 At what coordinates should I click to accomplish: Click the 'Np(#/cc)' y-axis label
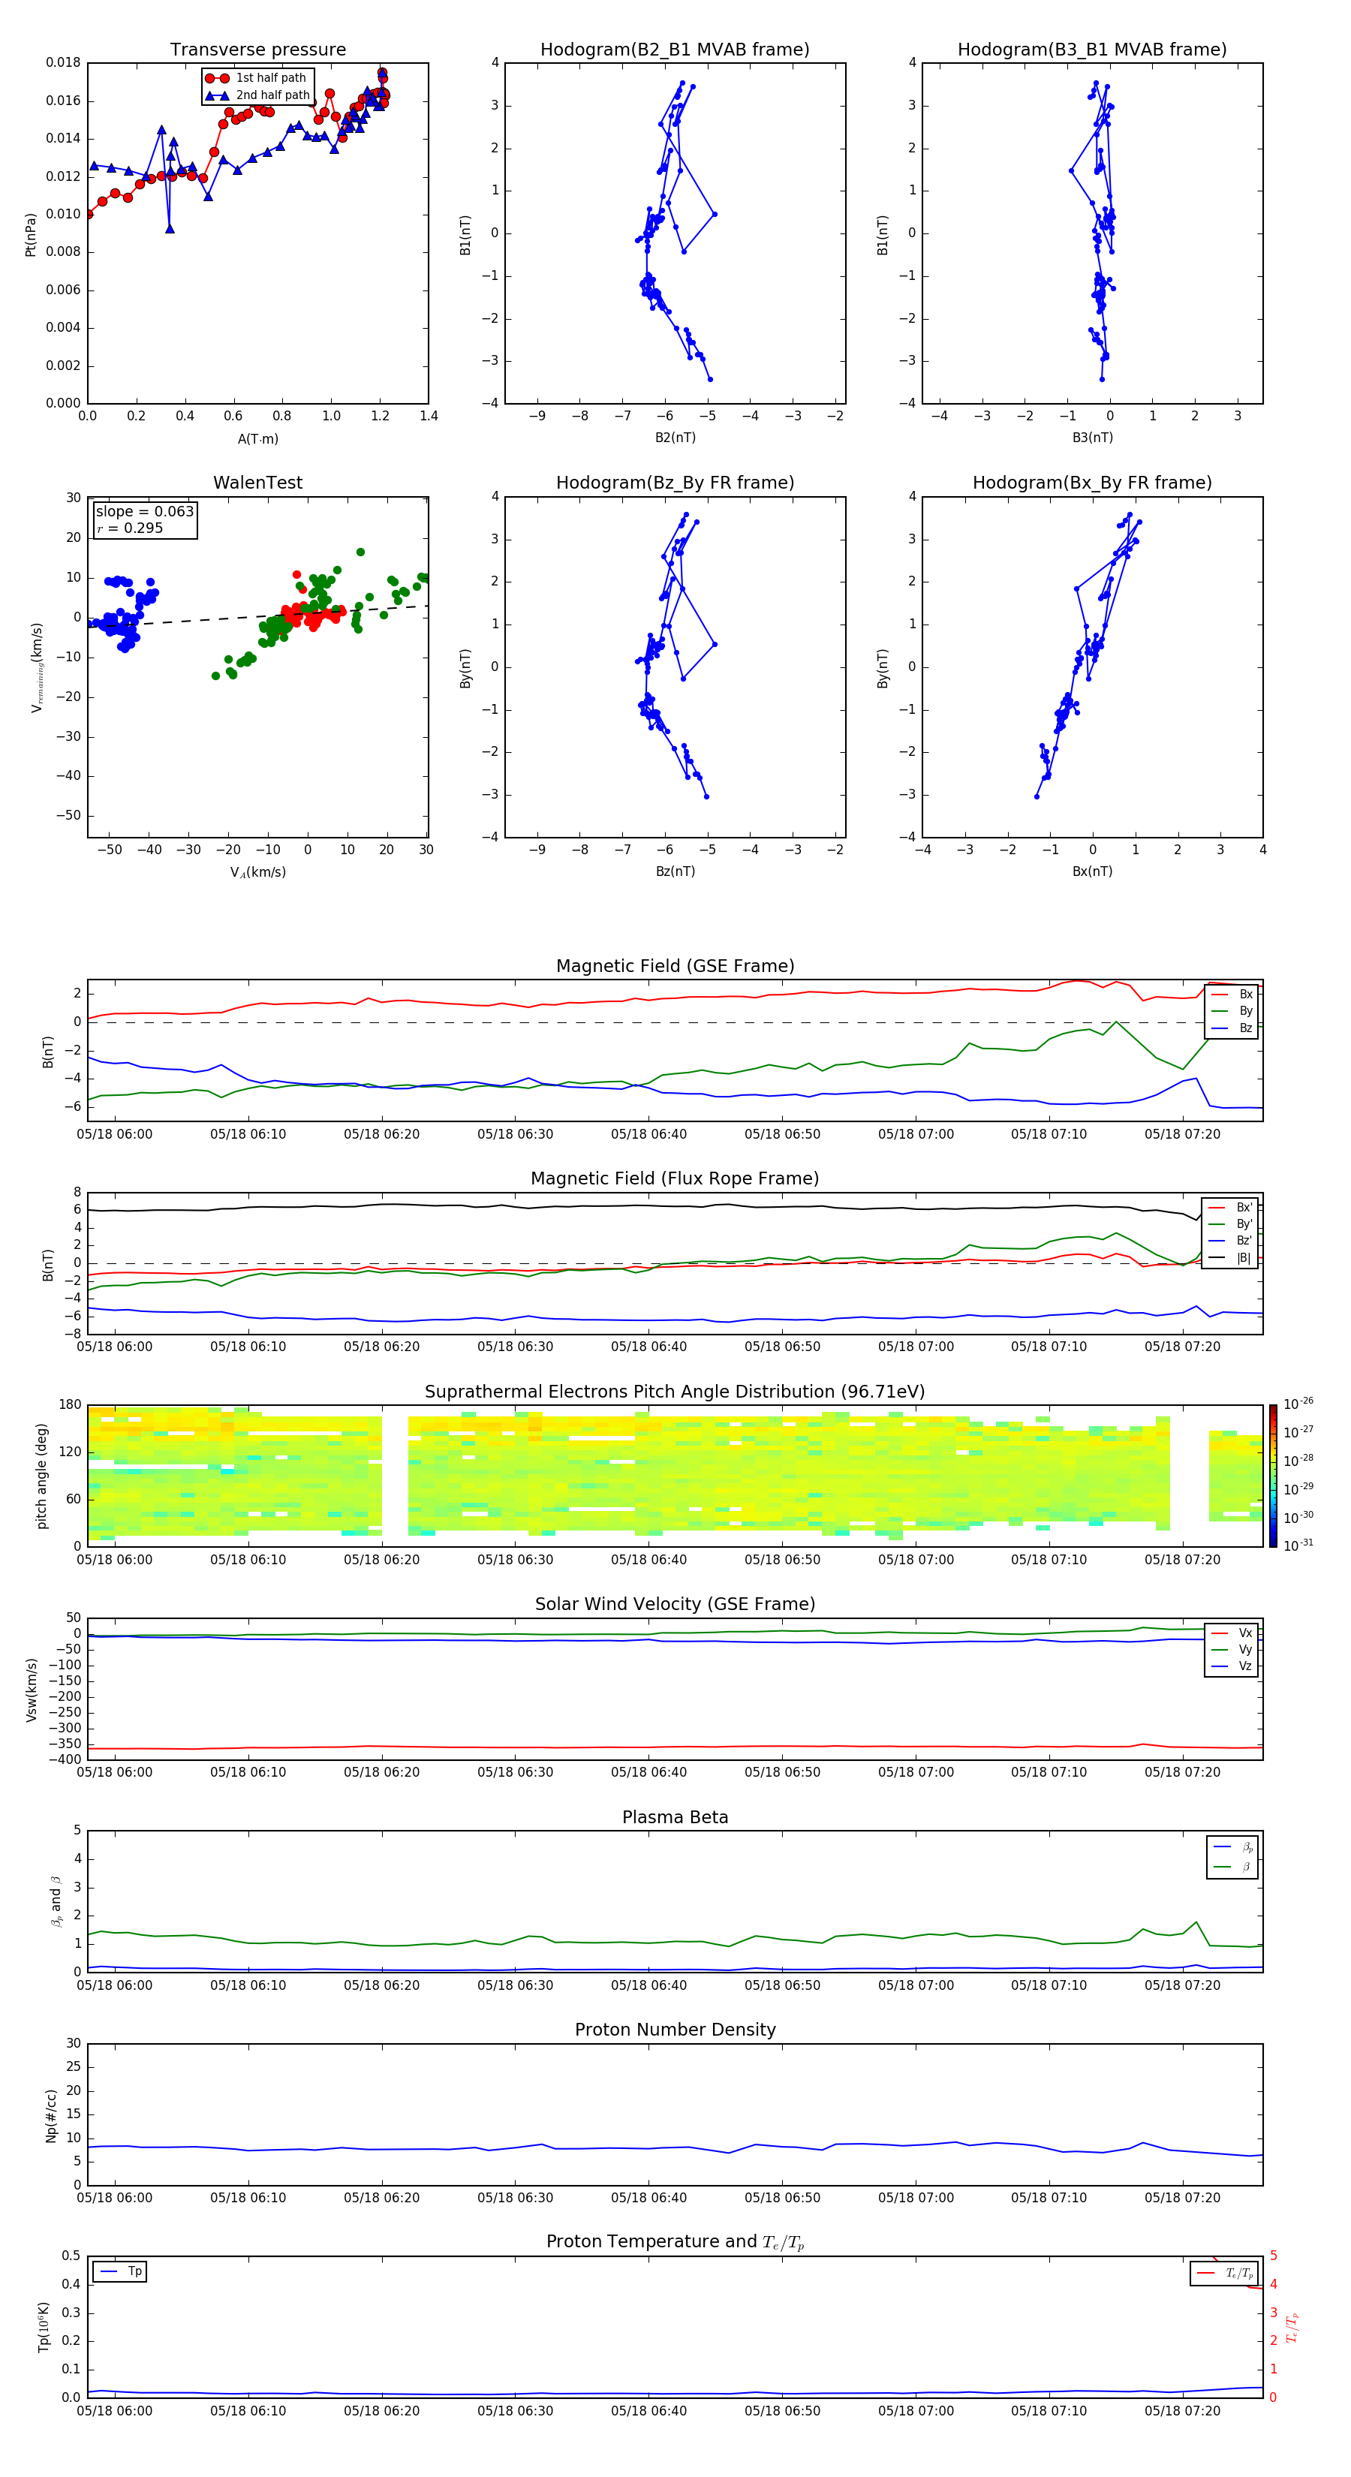tap(51, 2115)
